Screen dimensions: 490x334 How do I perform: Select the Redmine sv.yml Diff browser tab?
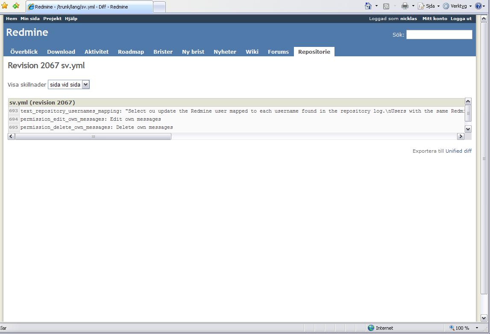(89, 6)
